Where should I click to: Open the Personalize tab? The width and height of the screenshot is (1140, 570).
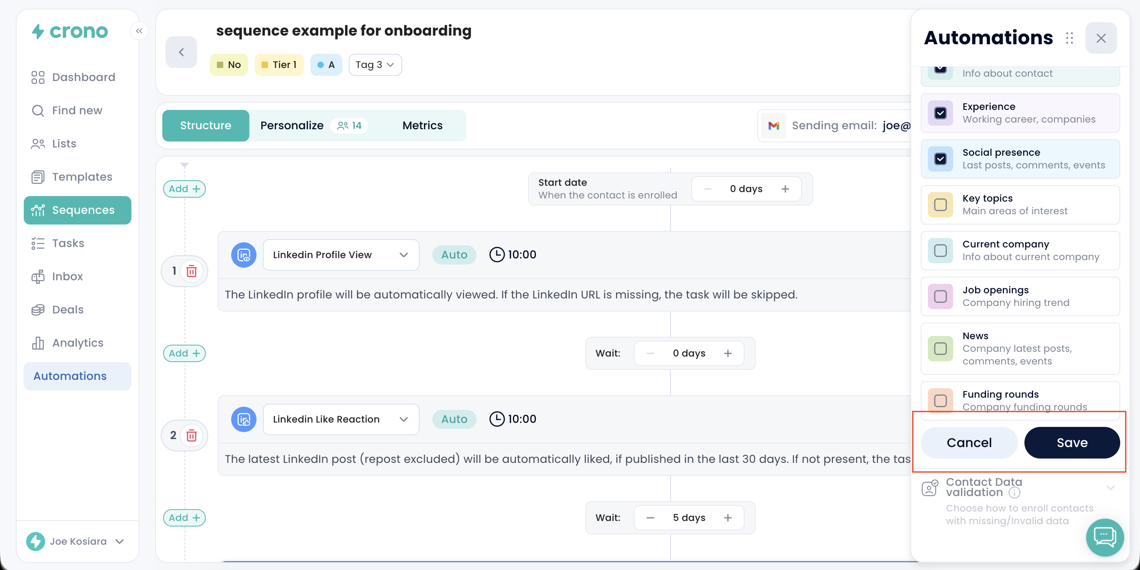pos(292,125)
